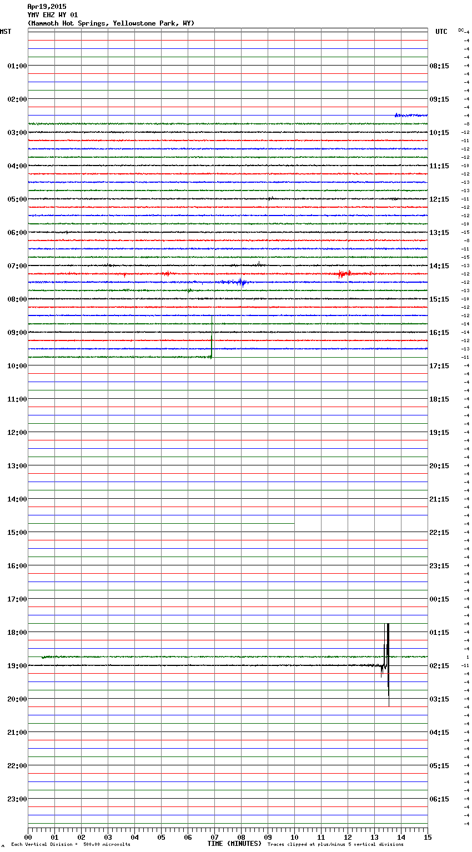
Task: Click the "MST" column header
Action: tap(6, 32)
